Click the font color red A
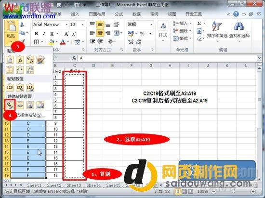Image resolution: width=265 pixels, height=198 pixels. (x=63, y=41)
